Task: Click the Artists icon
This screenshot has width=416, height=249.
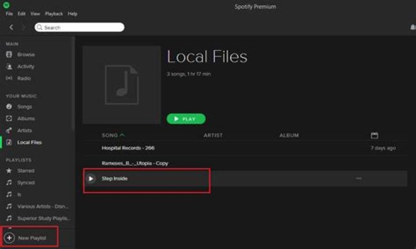Action: (x=9, y=131)
